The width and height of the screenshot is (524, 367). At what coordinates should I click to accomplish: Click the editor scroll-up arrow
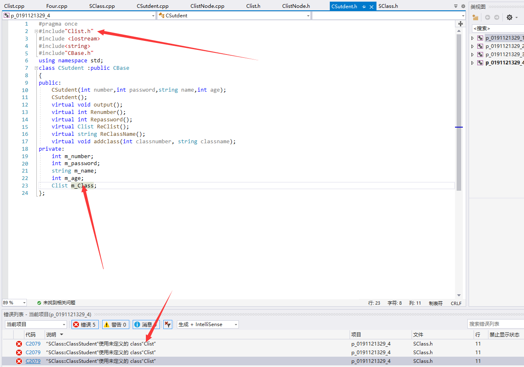(x=459, y=31)
